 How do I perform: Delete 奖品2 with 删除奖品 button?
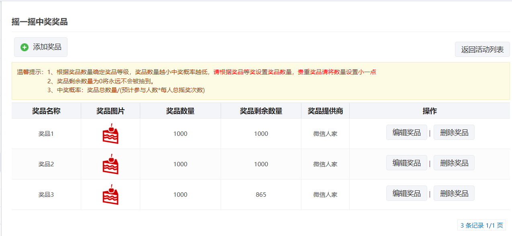point(454,163)
